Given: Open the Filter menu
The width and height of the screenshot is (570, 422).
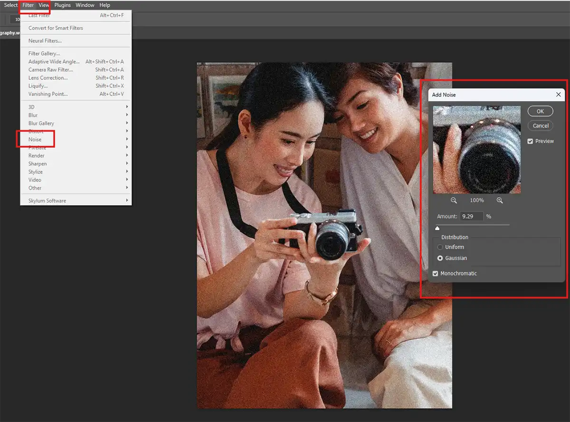Looking at the screenshot, I should (x=28, y=5).
